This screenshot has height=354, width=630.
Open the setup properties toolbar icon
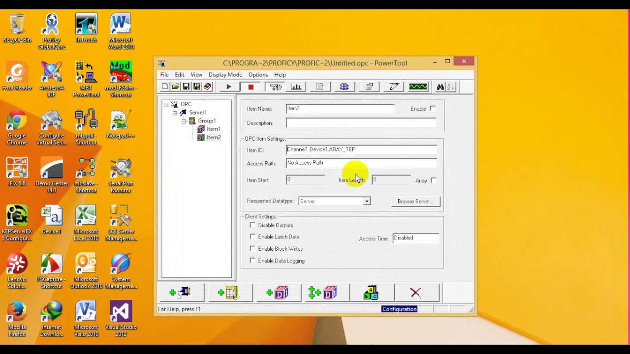369,87
